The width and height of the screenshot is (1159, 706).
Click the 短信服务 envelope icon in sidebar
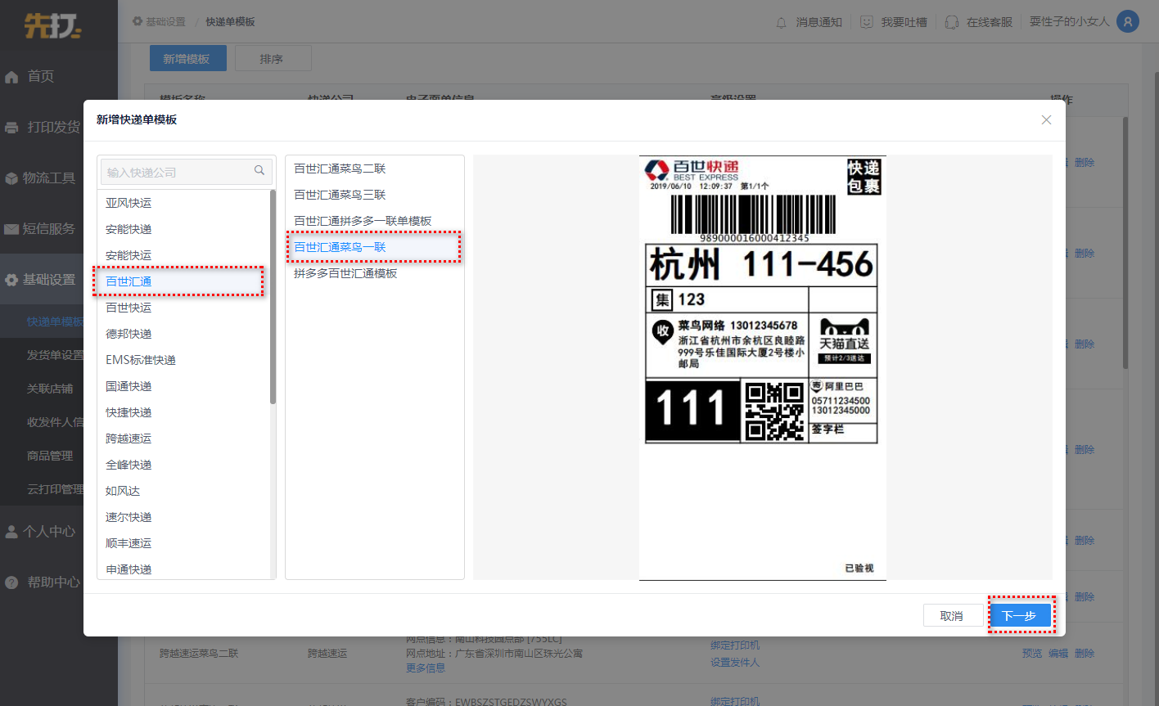pos(11,229)
